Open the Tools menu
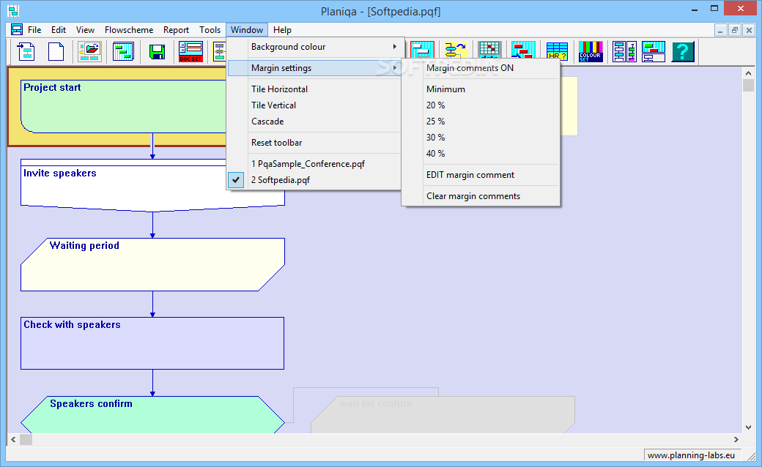Screen dimensions: 762x467 (x=210, y=29)
